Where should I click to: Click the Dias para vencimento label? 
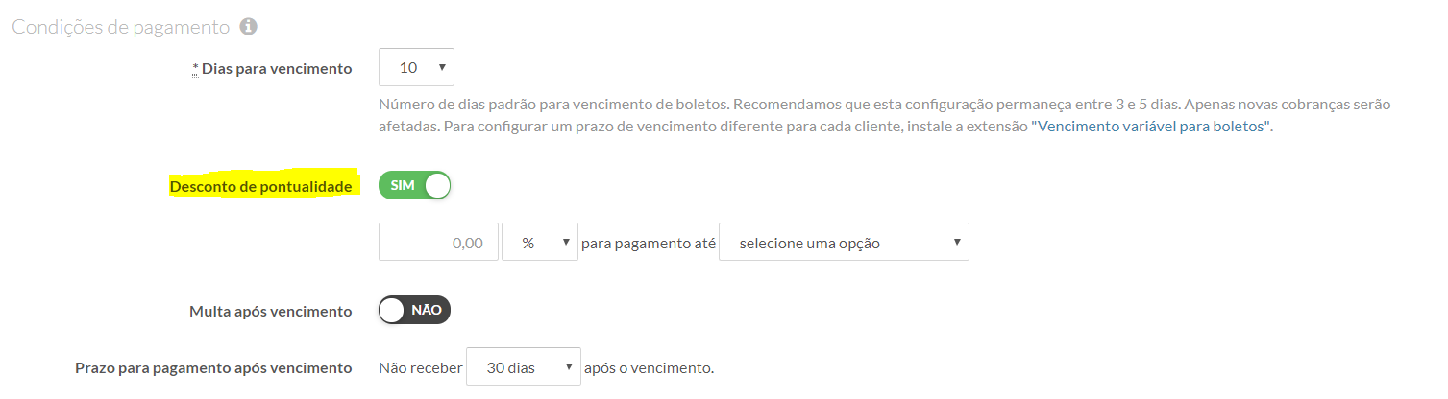point(277,69)
